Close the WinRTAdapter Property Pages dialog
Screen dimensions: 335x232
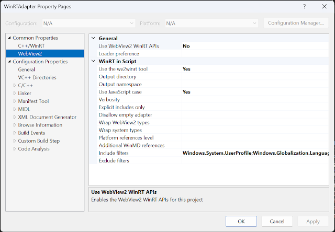click(325, 6)
